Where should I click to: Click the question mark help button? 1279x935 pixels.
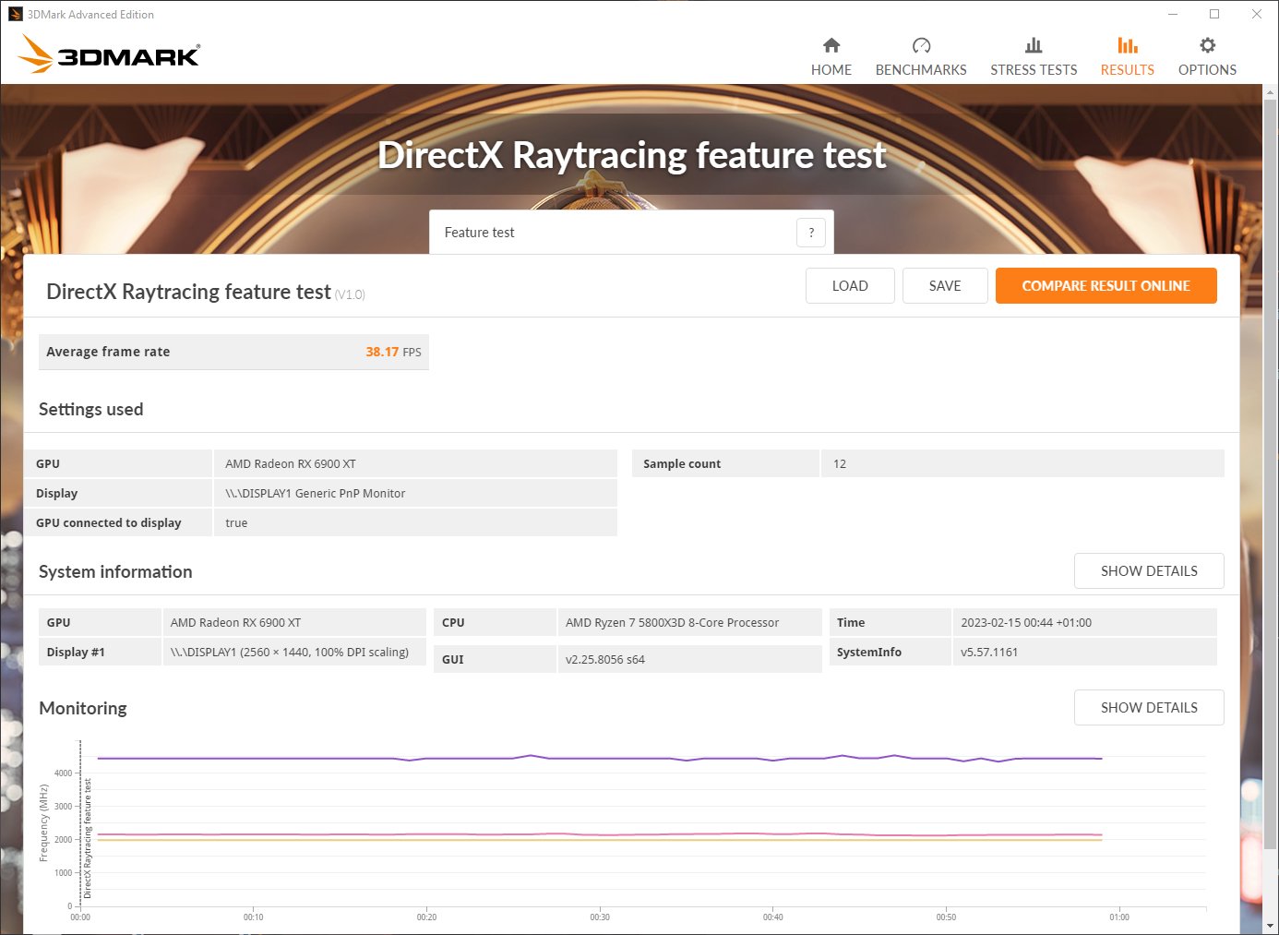point(811,233)
